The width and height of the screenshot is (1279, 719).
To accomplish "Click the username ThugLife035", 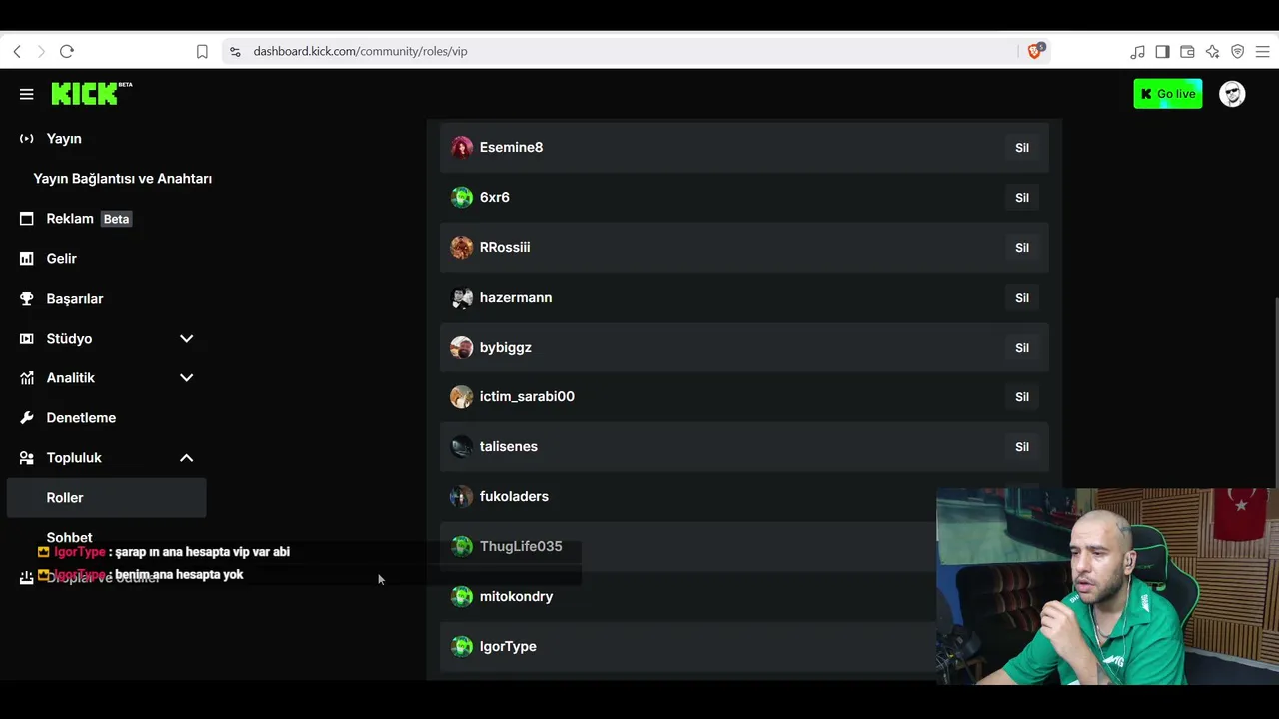I will (x=521, y=547).
